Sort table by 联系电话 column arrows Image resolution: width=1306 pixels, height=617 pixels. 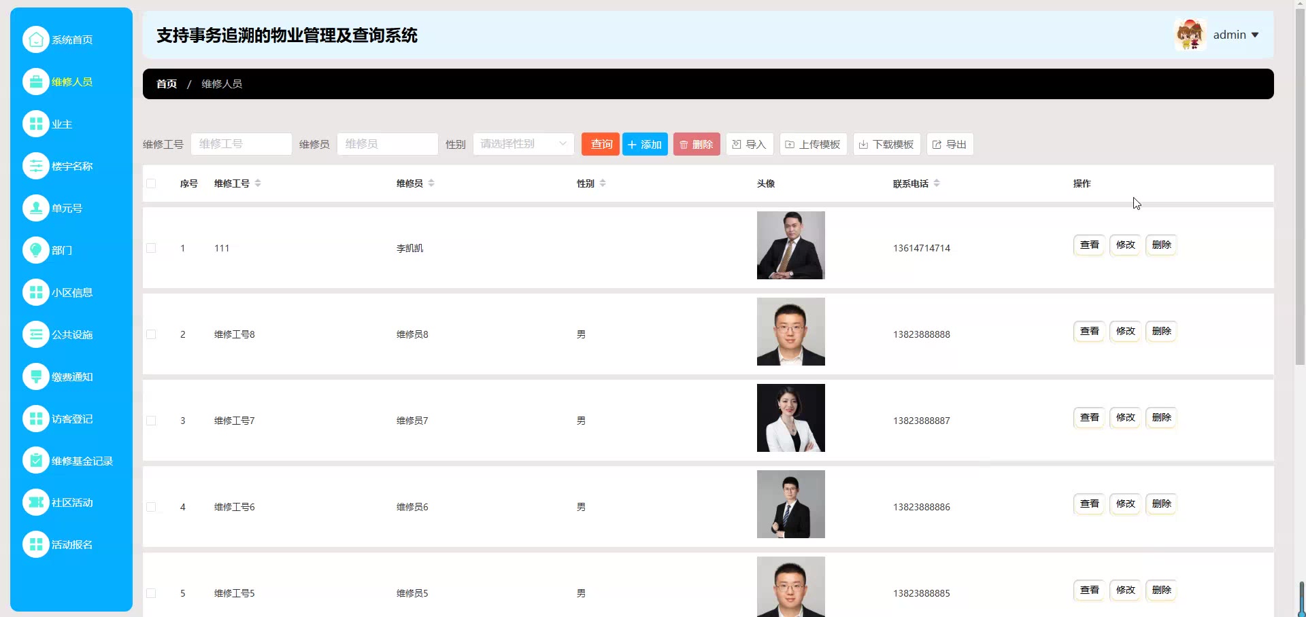pos(937,183)
